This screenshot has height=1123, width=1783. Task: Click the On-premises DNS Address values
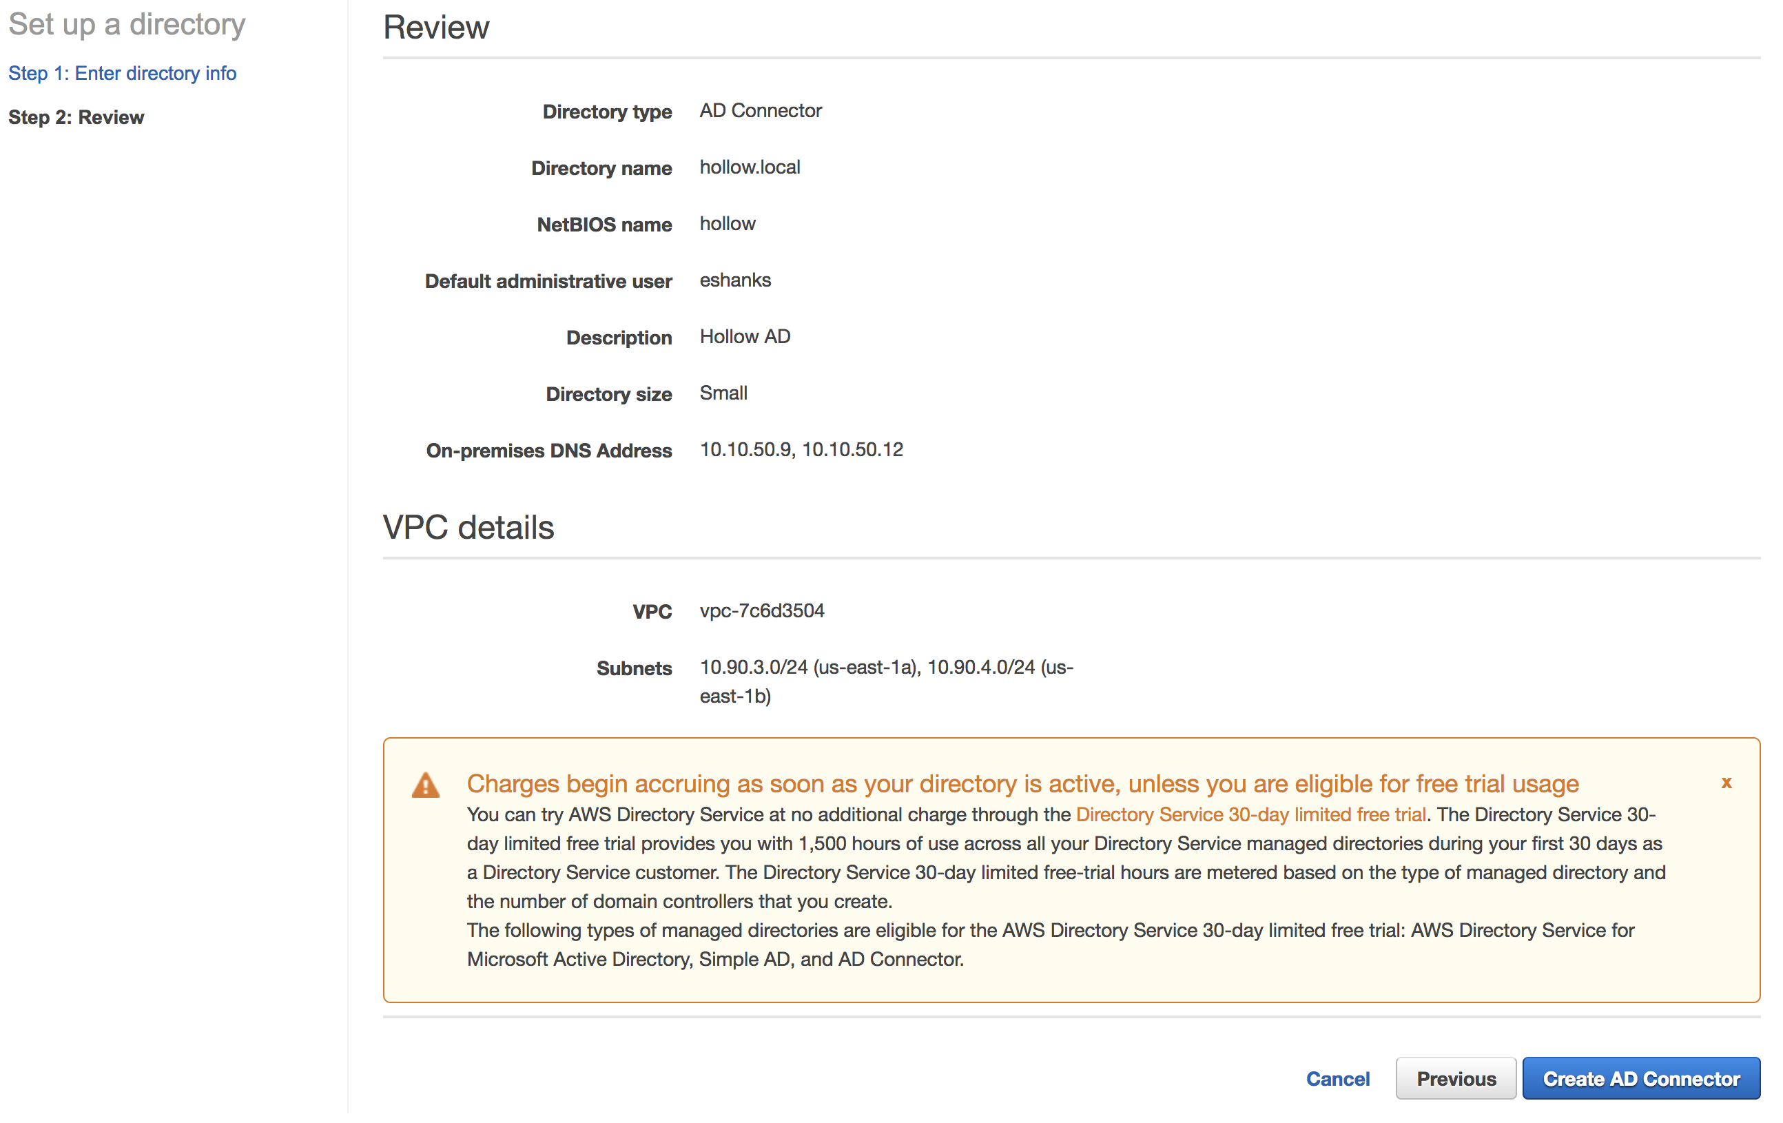801,449
